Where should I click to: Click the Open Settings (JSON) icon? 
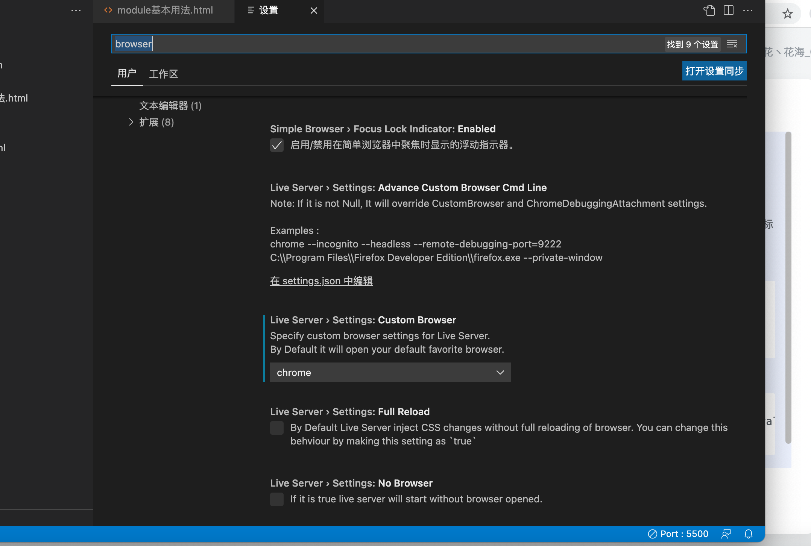(x=709, y=10)
